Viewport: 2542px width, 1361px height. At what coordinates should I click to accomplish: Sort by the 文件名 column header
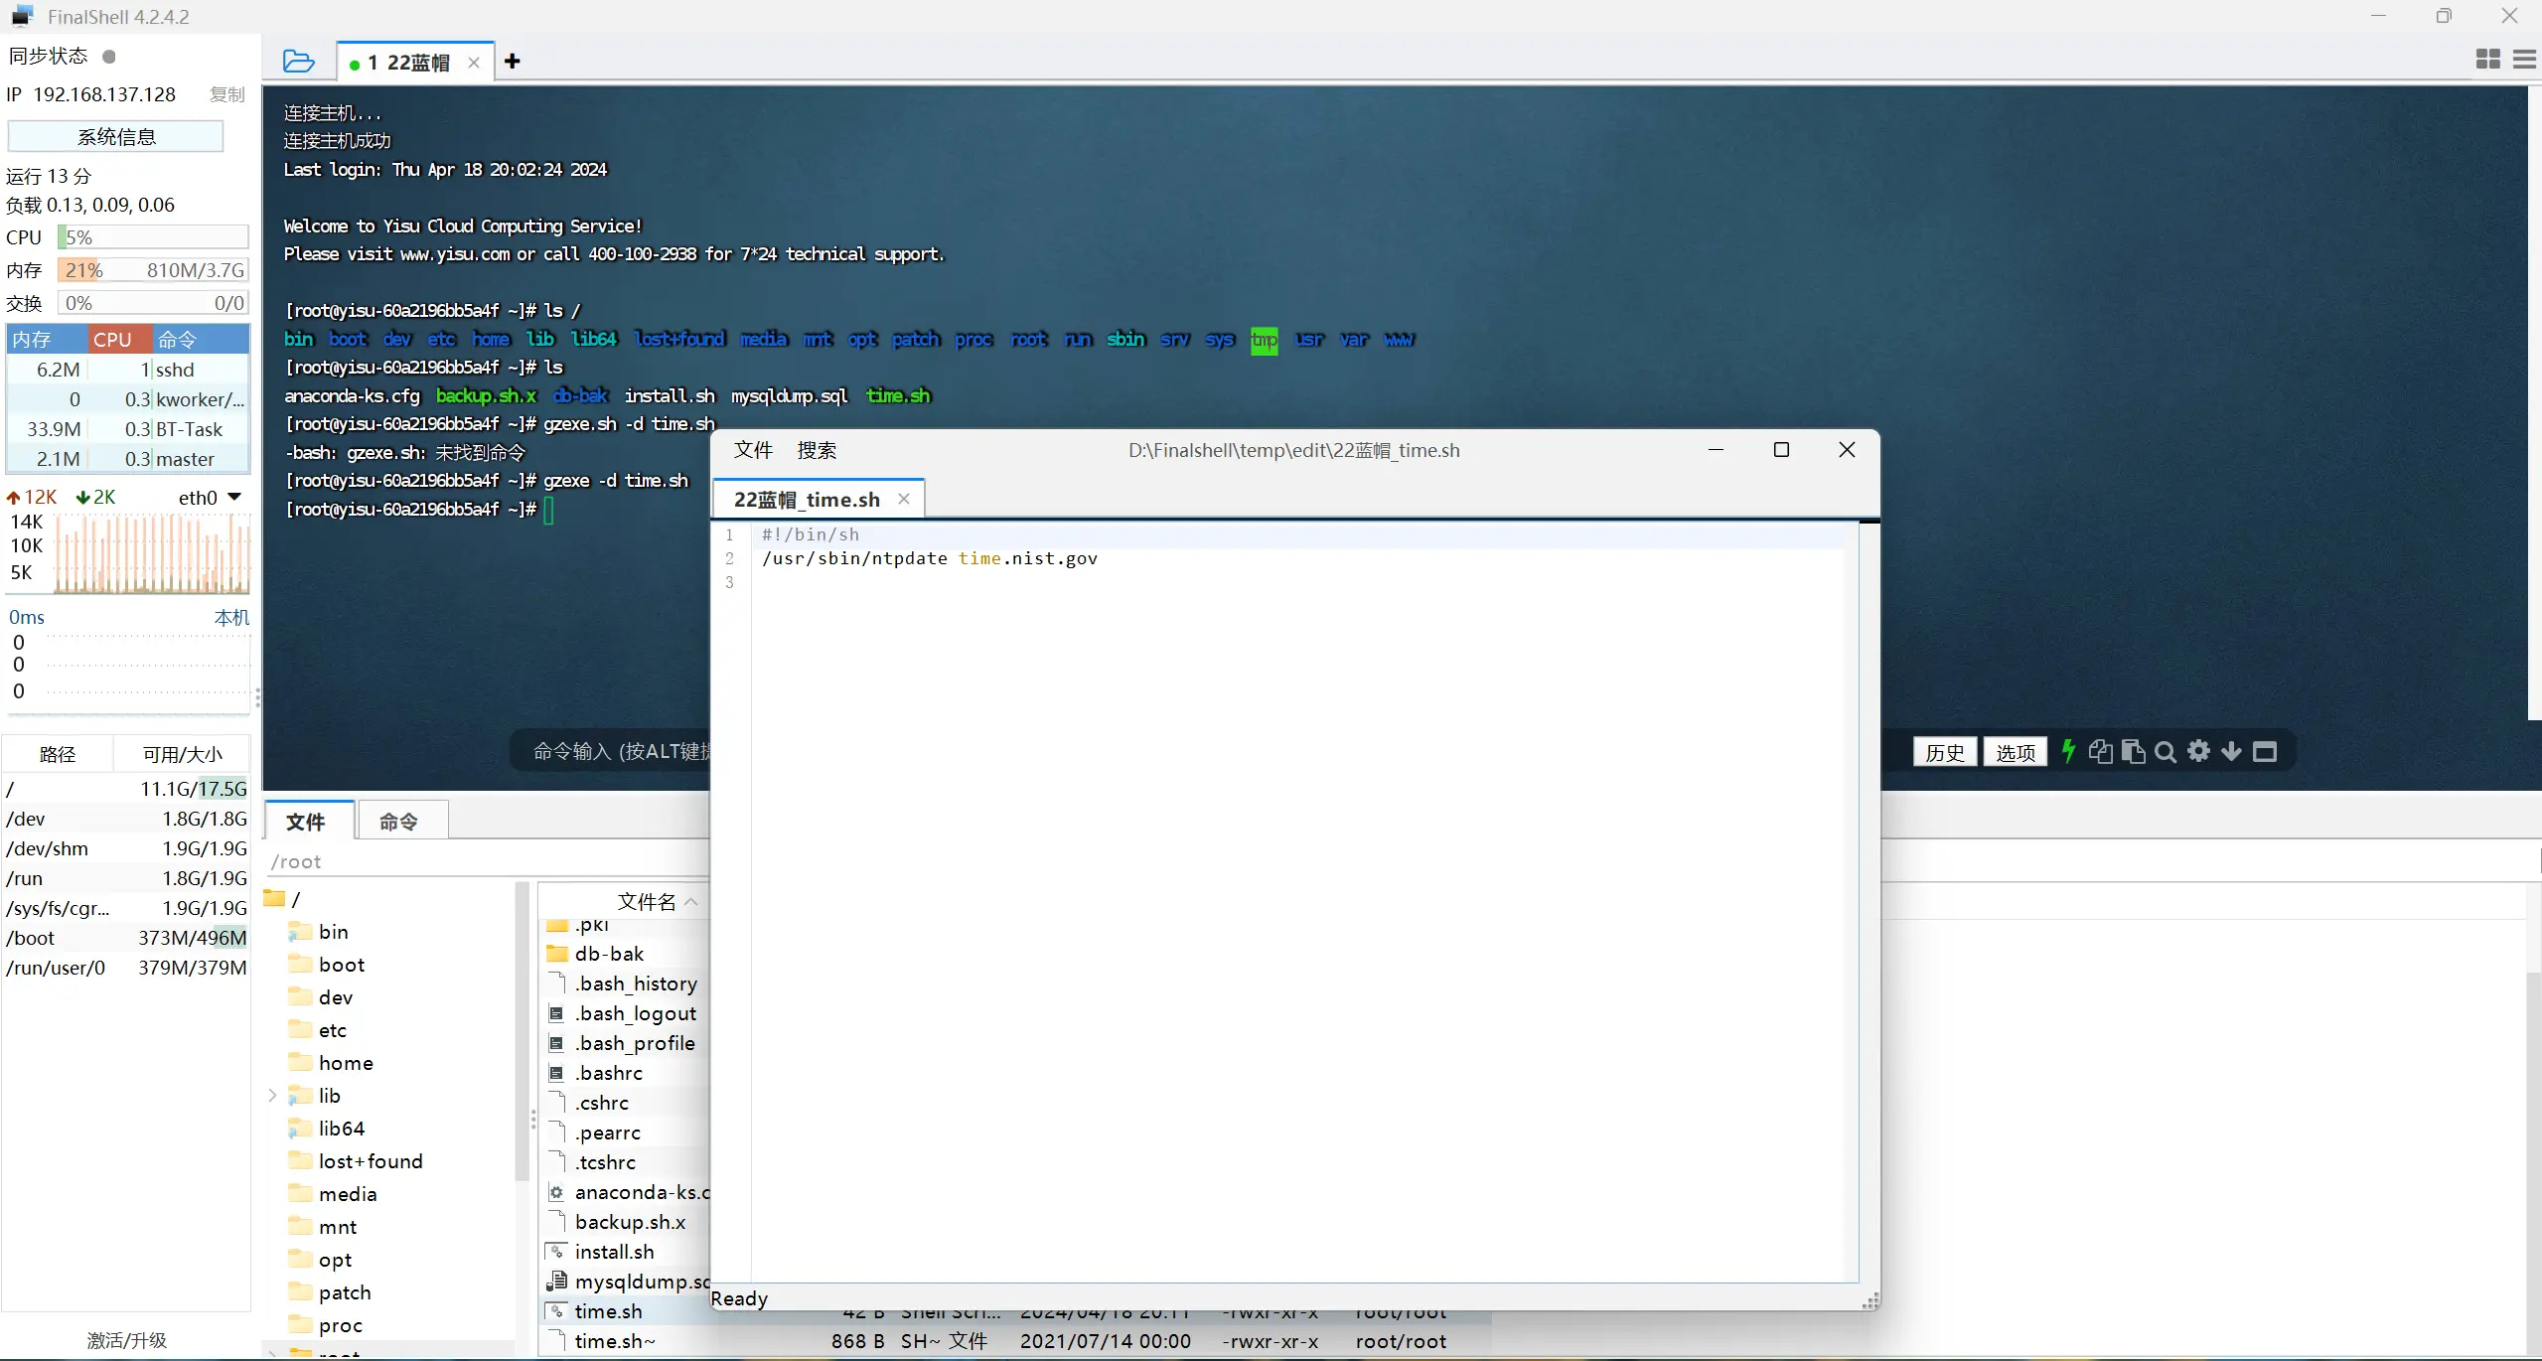646,901
